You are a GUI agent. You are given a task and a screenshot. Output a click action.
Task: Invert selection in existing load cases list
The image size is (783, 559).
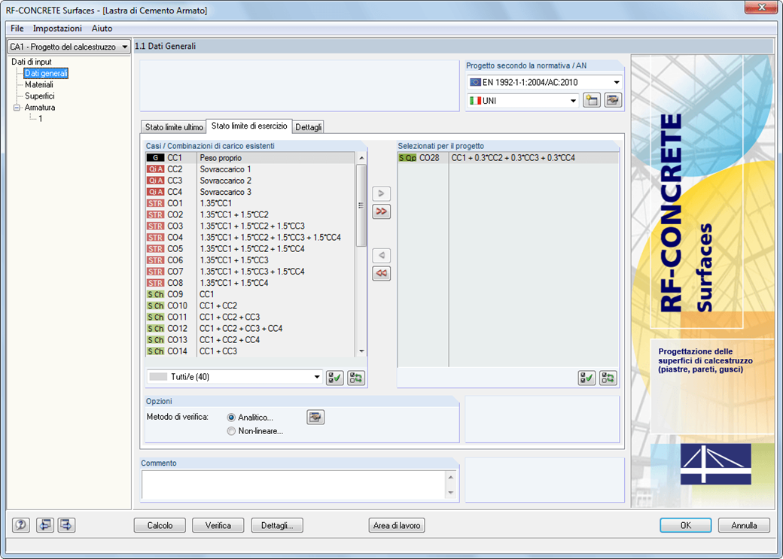coord(356,378)
